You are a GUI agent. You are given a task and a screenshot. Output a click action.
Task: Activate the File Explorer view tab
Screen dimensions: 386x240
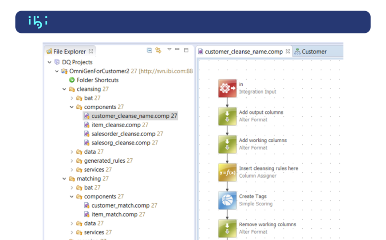(70, 52)
